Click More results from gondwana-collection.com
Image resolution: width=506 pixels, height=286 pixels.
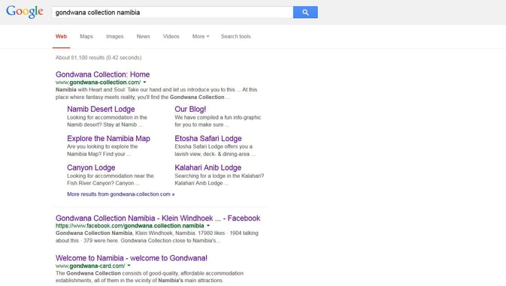(x=121, y=194)
